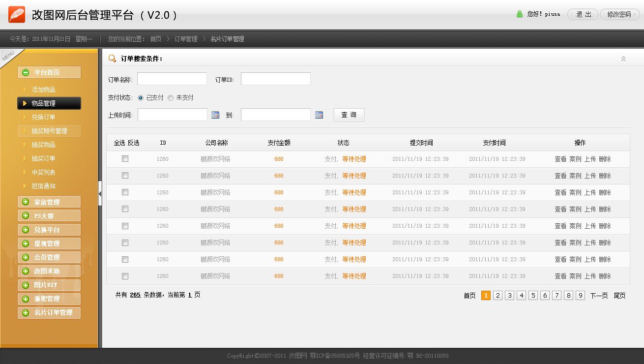Collapse the 平台首页 menu group
Image resolution: width=644 pixels, height=364 pixels.
(x=49, y=72)
